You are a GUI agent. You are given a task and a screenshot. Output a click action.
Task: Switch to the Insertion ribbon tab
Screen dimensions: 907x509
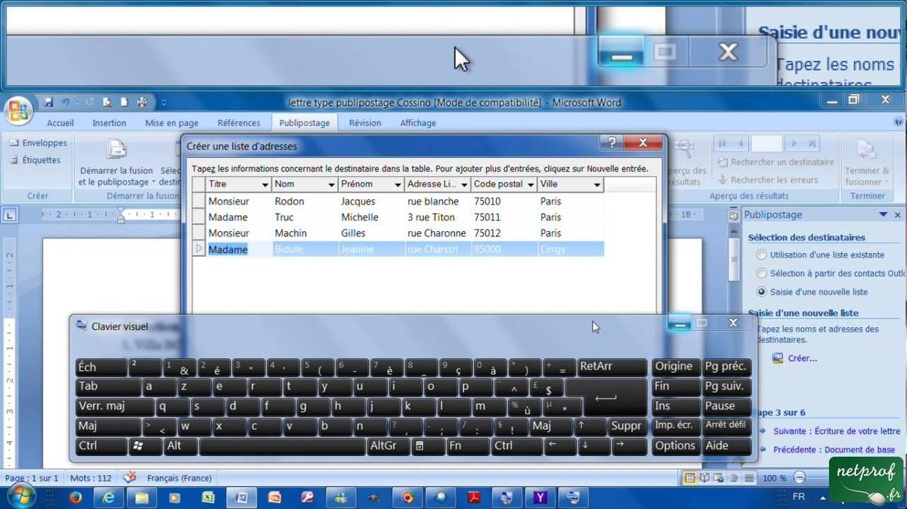click(x=110, y=123)
